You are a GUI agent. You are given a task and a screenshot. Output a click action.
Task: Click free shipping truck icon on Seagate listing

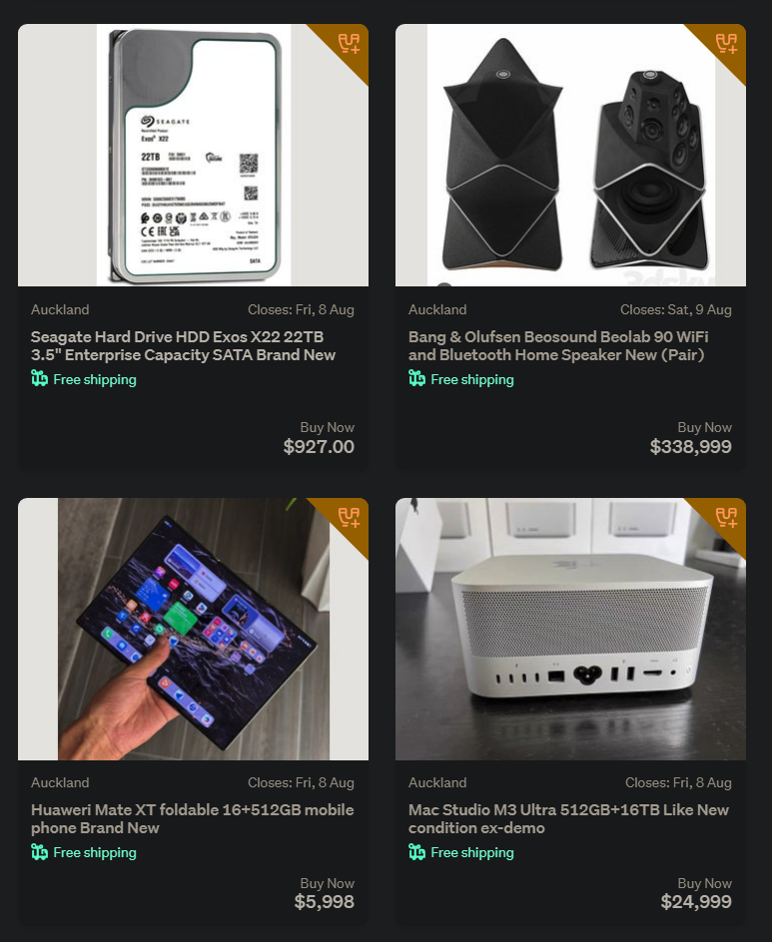(x=39, y=378)
